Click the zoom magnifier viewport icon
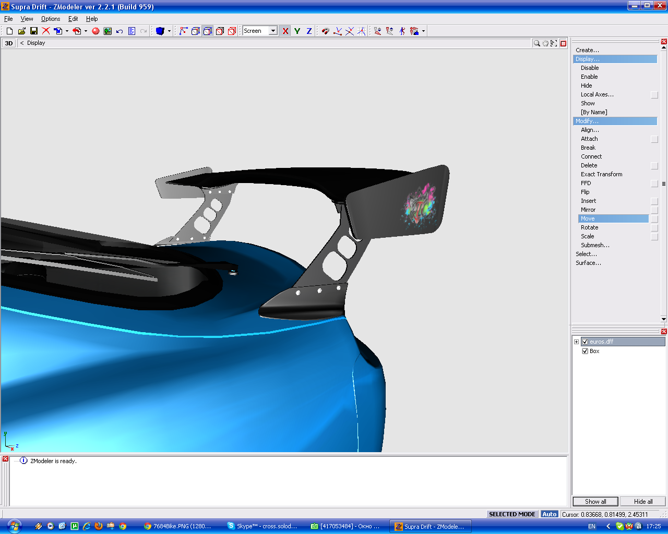668x534 pixels. [x=536, y=43]
